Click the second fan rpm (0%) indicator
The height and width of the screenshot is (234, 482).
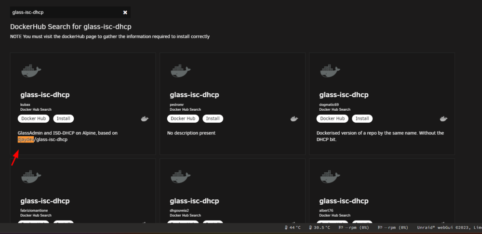tap(393, 228)
